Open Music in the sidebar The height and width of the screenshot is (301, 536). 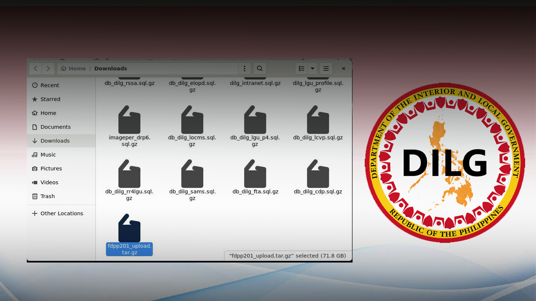click(x=61, y=155)
